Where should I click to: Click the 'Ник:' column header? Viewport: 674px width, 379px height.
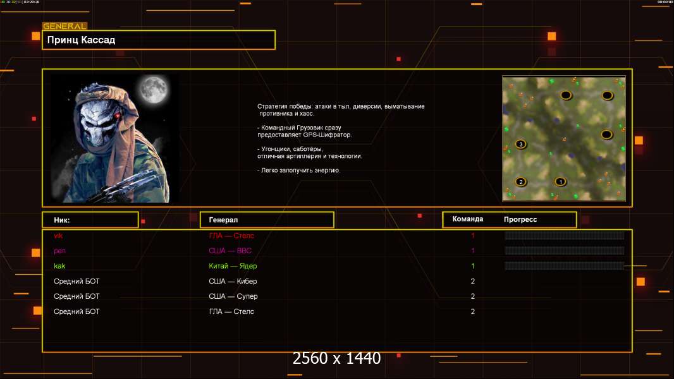tap(90, 220)
